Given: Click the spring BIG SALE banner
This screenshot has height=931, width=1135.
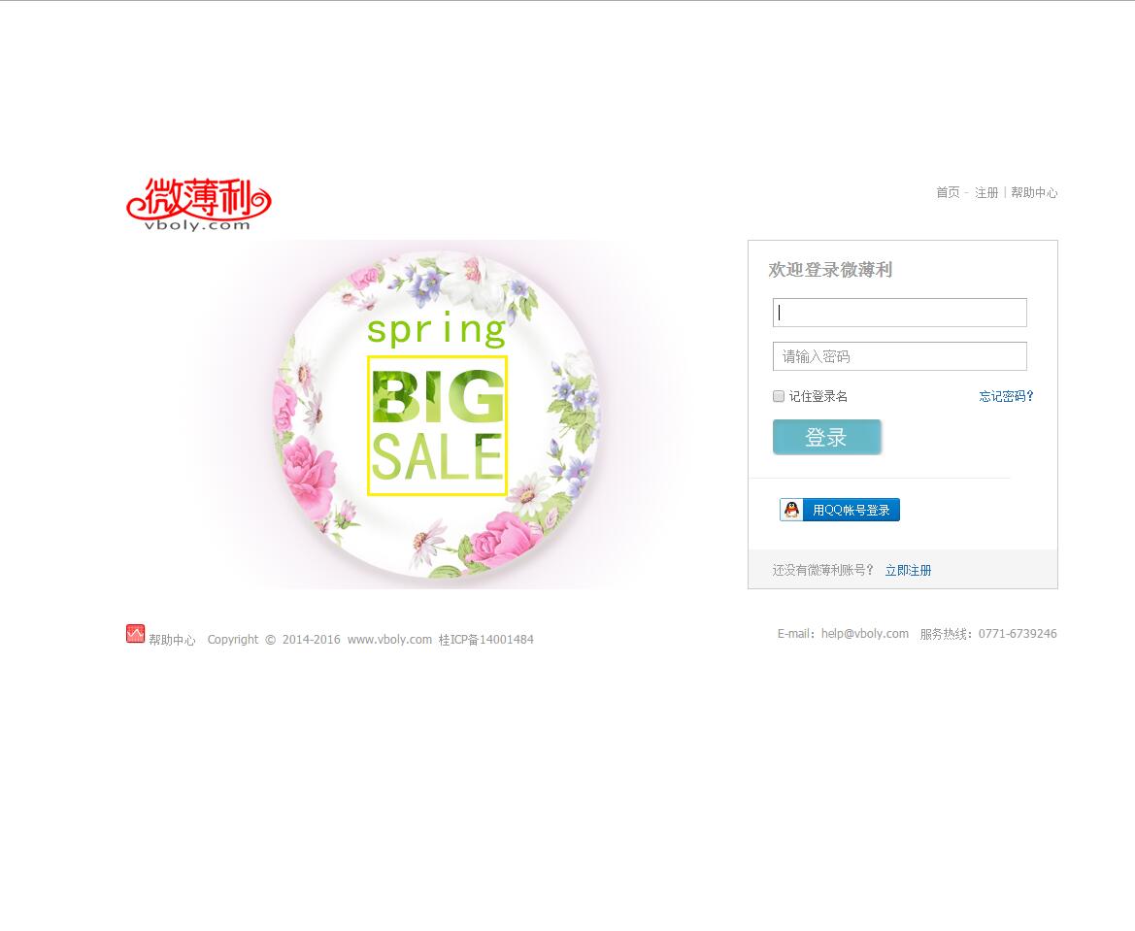Looking at the screenshot, I should coord(437,415).
